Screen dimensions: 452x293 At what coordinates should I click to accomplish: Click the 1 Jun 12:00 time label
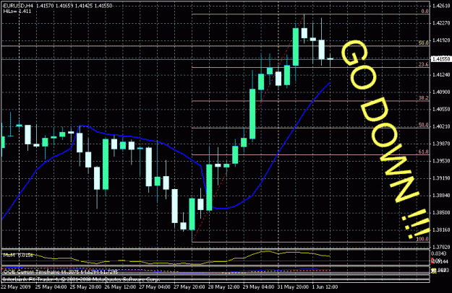[x=325, y=287]
